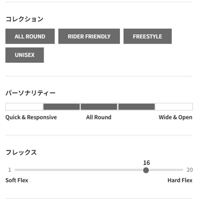Click the minimum value 1 beside the flex slider
Image resolution: width=200 pixels, height=200 pixels.
click(x=9, y=170)
